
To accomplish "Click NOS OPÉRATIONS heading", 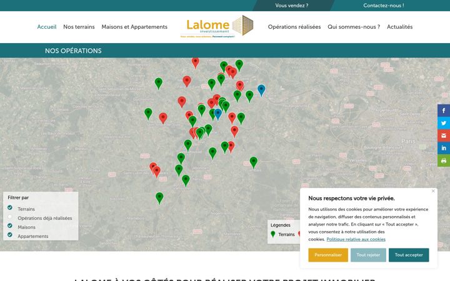I will pos(73,51).
